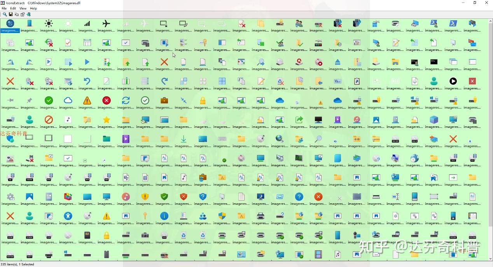Select the camera icon in the grid

tap(145, 235)
